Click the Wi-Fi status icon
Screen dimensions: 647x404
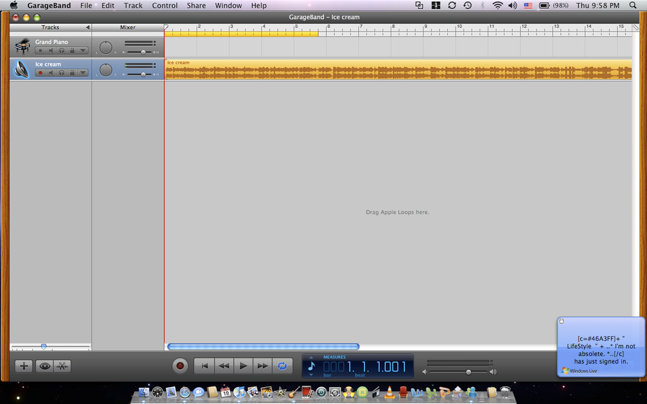click(498, 5)
